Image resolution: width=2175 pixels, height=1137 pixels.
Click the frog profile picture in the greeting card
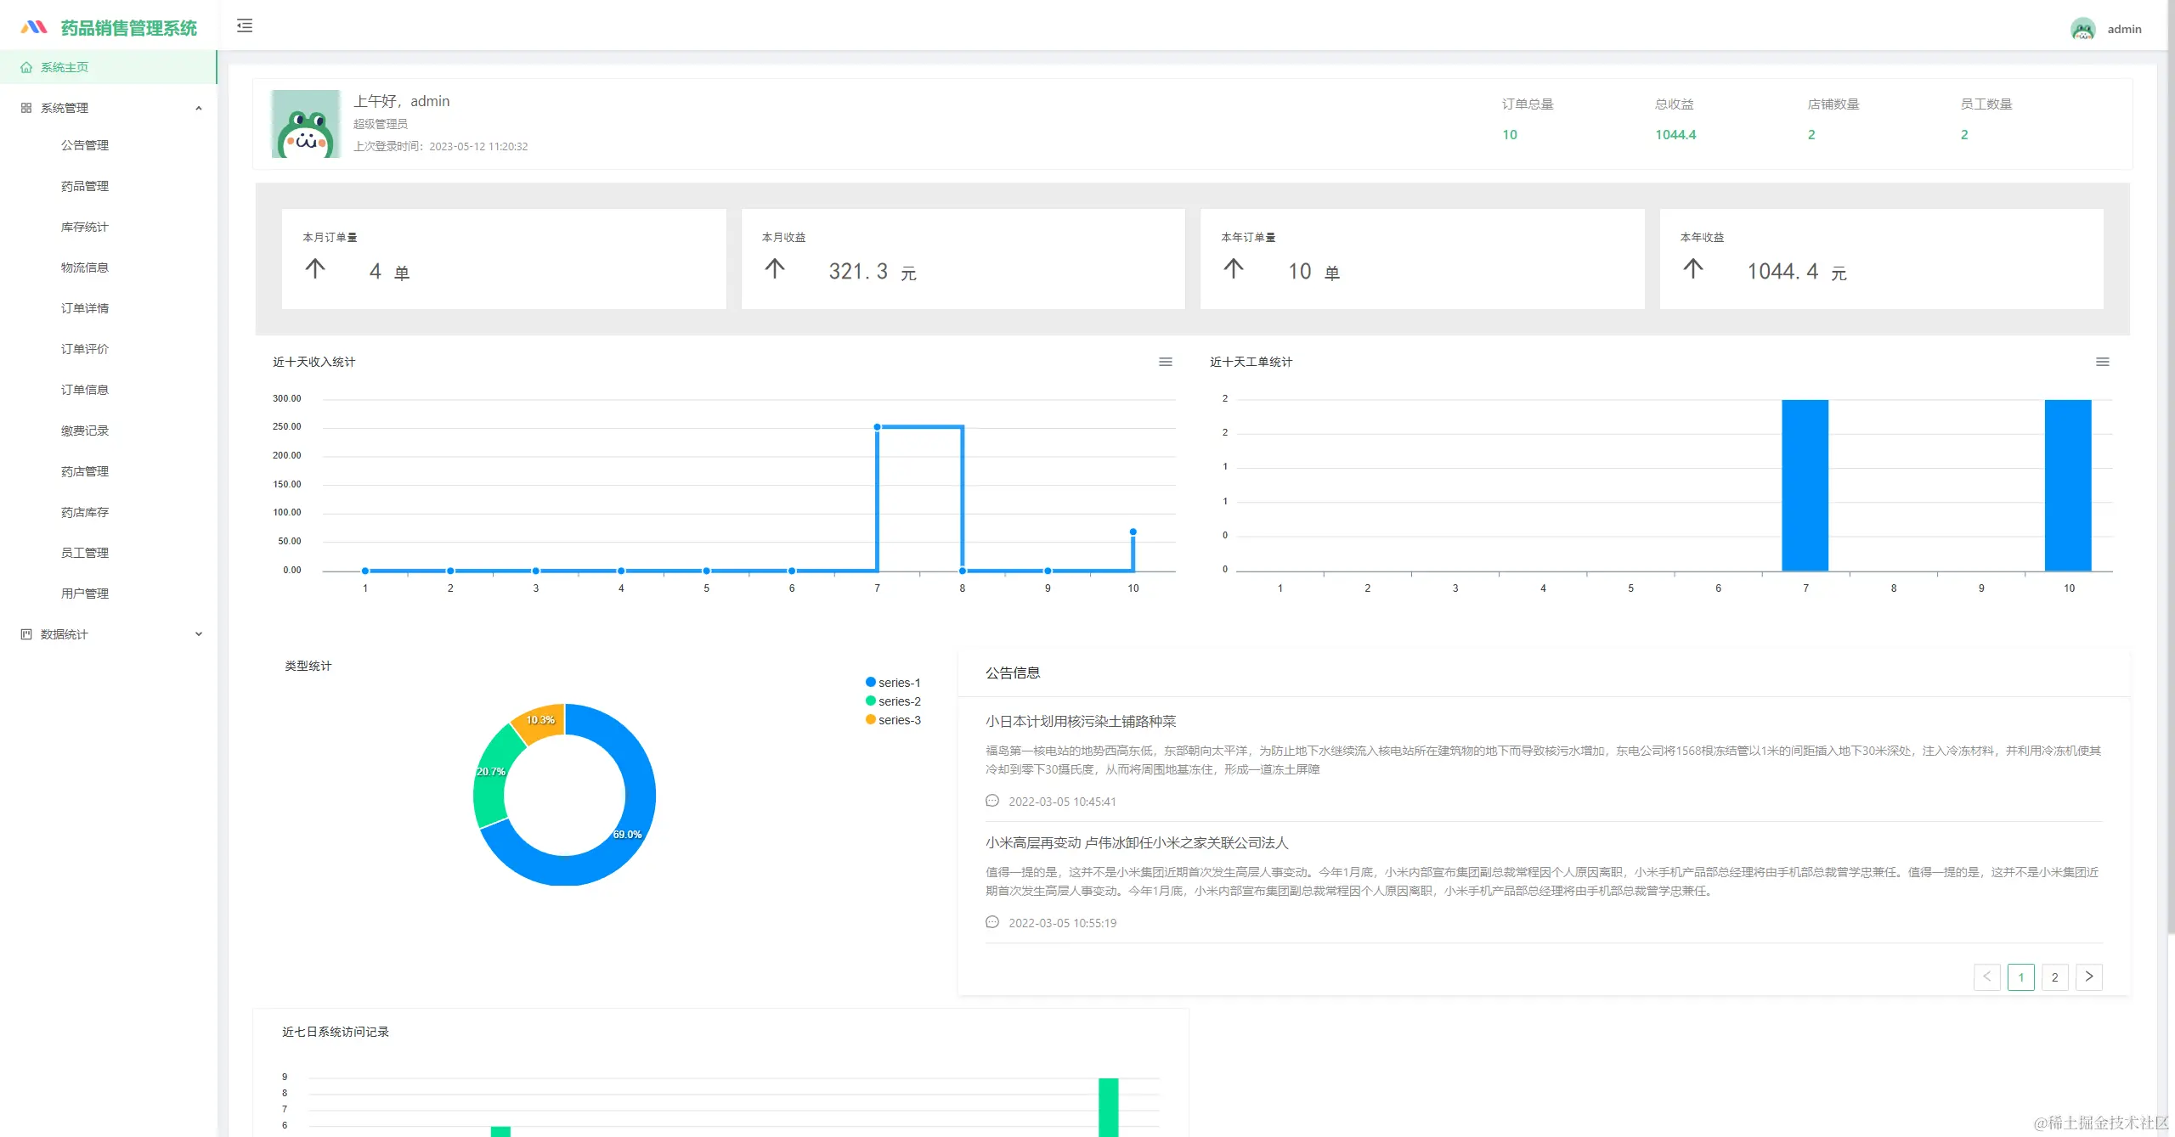(x=306, y=124)
